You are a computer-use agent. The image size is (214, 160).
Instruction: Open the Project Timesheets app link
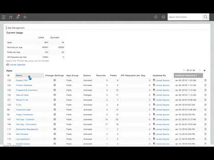pos(25,115)
